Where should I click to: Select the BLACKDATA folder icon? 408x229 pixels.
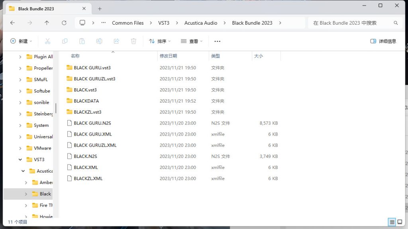click(x=69, y=101)
